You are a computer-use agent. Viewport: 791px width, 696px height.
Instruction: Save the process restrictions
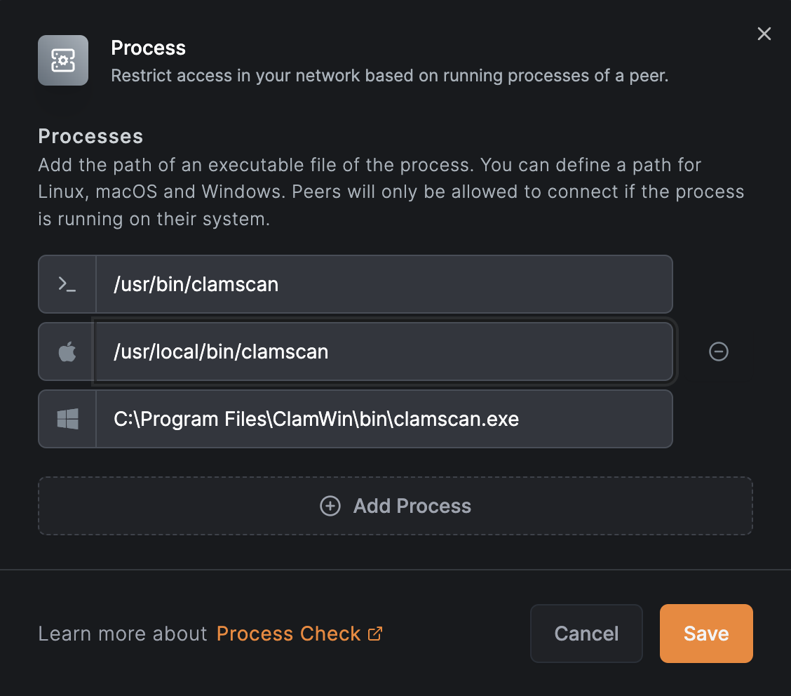(x=706, y=633)
